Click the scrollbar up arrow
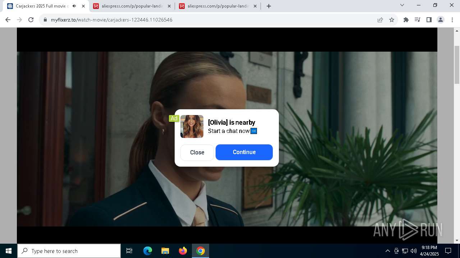460x258 pixels. coord(457,31)
